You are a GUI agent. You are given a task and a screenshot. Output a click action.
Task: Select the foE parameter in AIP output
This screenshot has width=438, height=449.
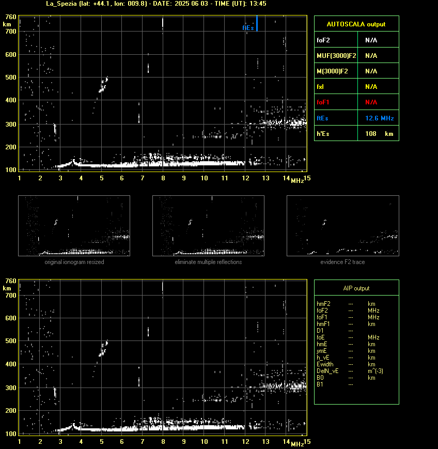321,337
